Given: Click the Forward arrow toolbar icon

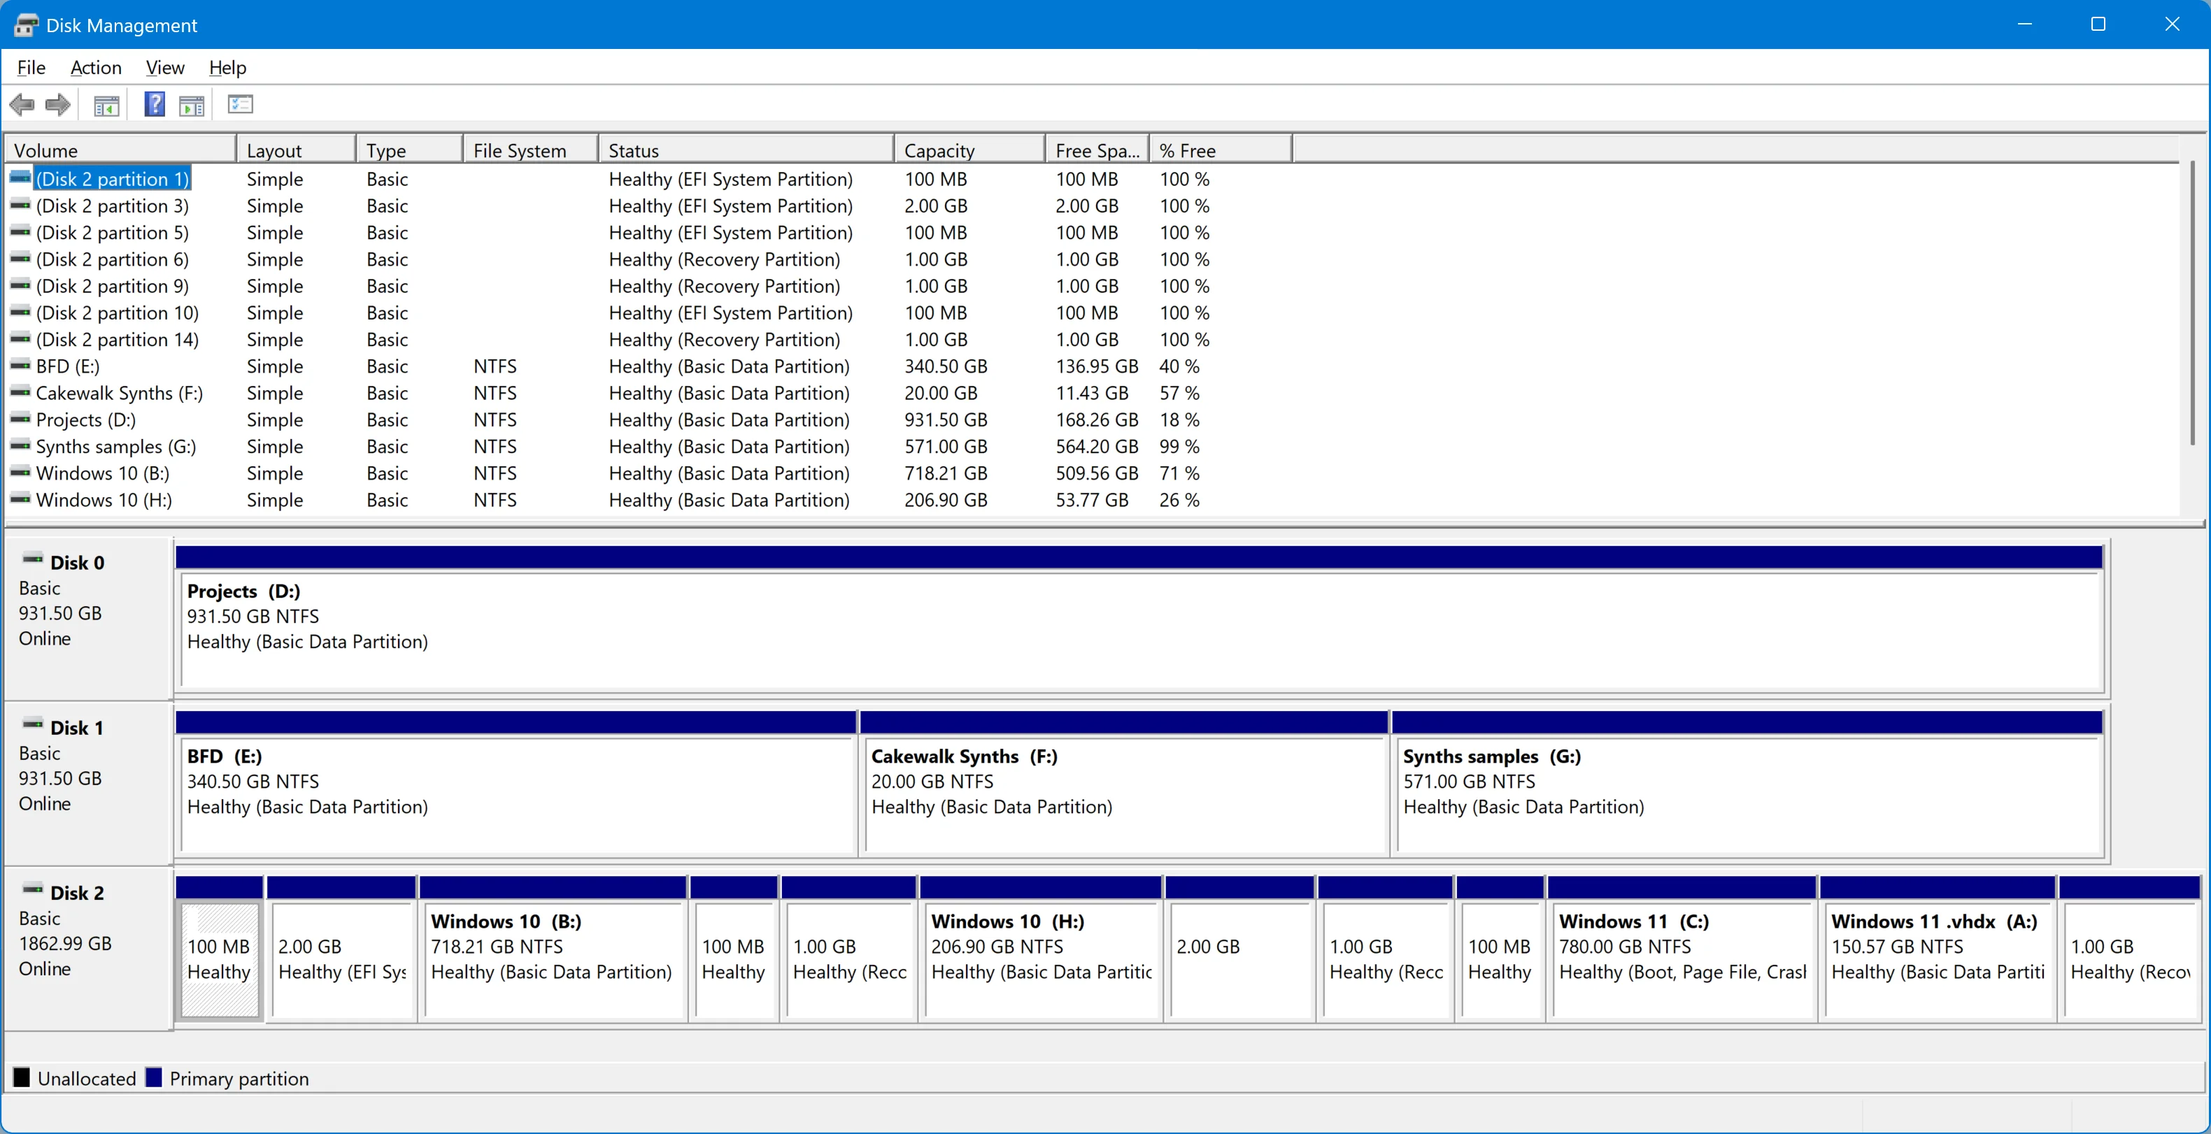Looking at the screenshot, I should click(58, 105).
